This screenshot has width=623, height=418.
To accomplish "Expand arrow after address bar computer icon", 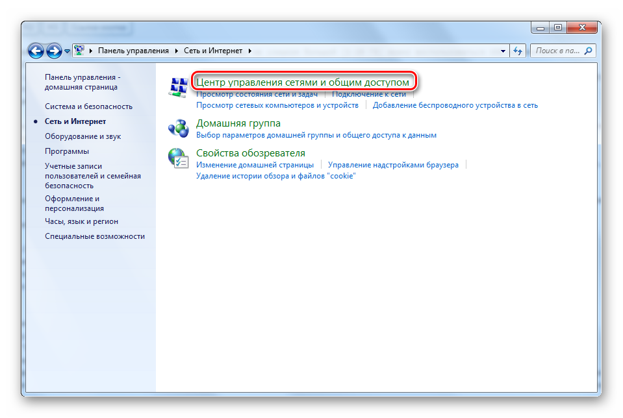I will click(91, 51).
